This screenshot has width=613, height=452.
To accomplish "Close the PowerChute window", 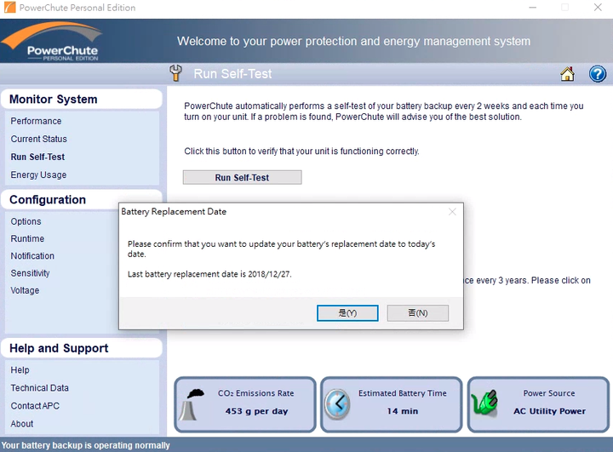I will coord(598,8).
